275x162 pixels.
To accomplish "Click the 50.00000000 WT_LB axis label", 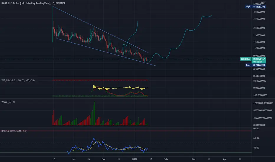I will click(260, 81).
